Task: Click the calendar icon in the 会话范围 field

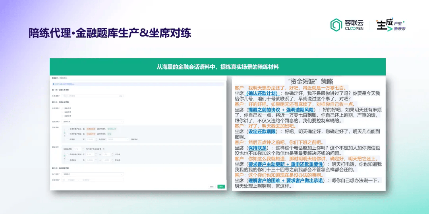Action: coord(64,180)
